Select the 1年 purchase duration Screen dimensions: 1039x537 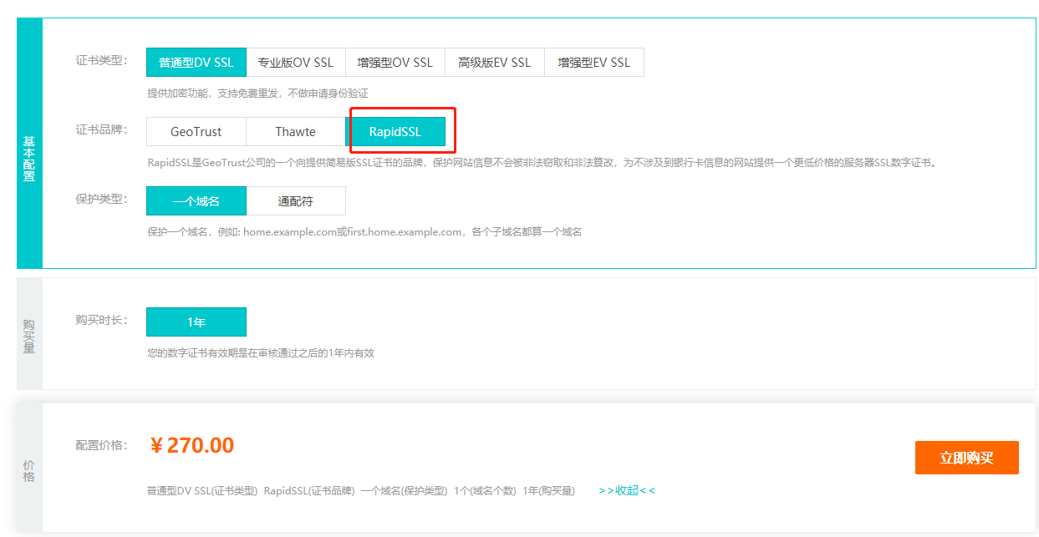(196, 322)
